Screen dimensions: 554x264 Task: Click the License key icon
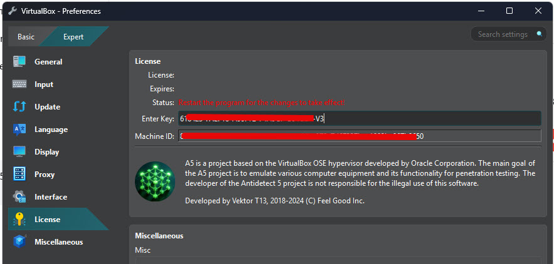(x=19, y=220)
